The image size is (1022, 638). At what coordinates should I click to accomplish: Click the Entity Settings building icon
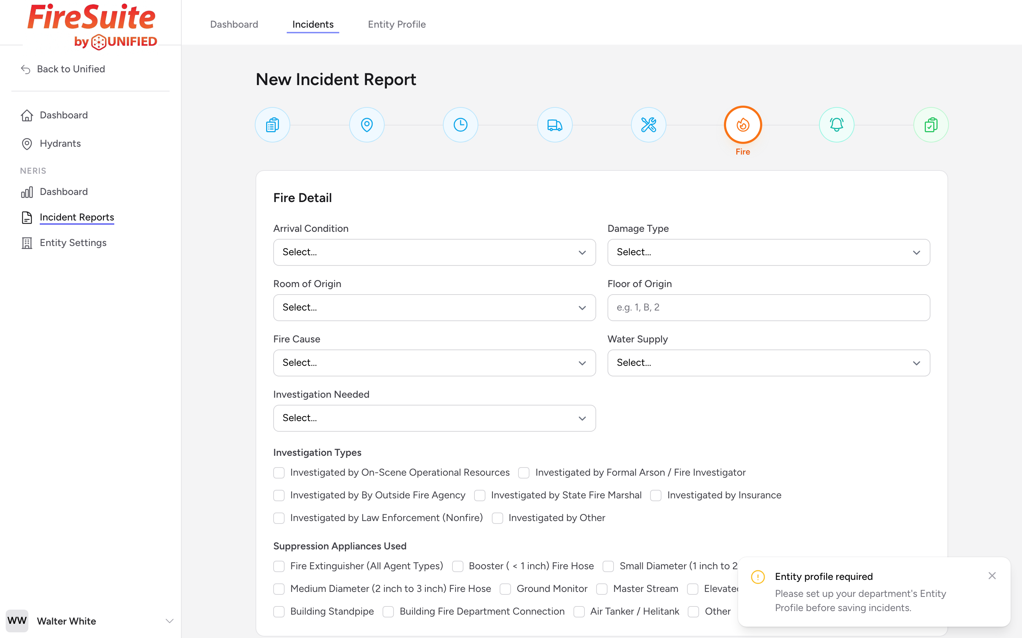27,243
